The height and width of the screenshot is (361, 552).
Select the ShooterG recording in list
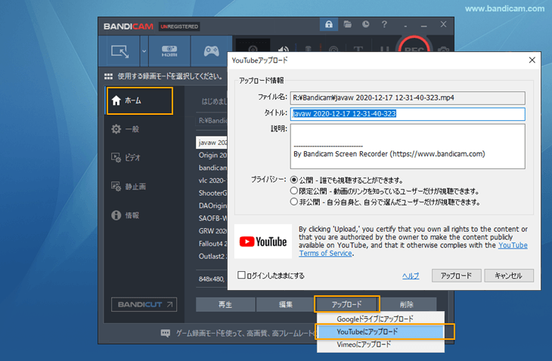tap(212, 193)
